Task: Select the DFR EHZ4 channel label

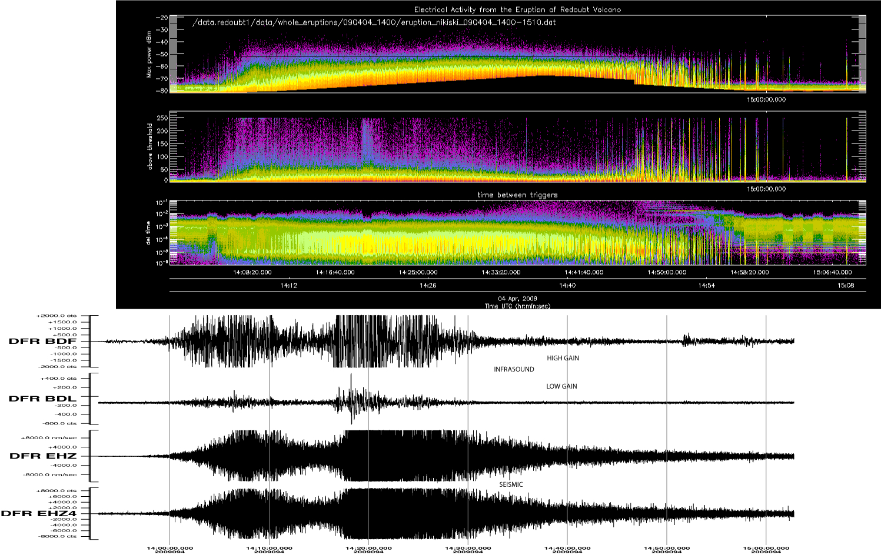Action: [x=39, y=513]
